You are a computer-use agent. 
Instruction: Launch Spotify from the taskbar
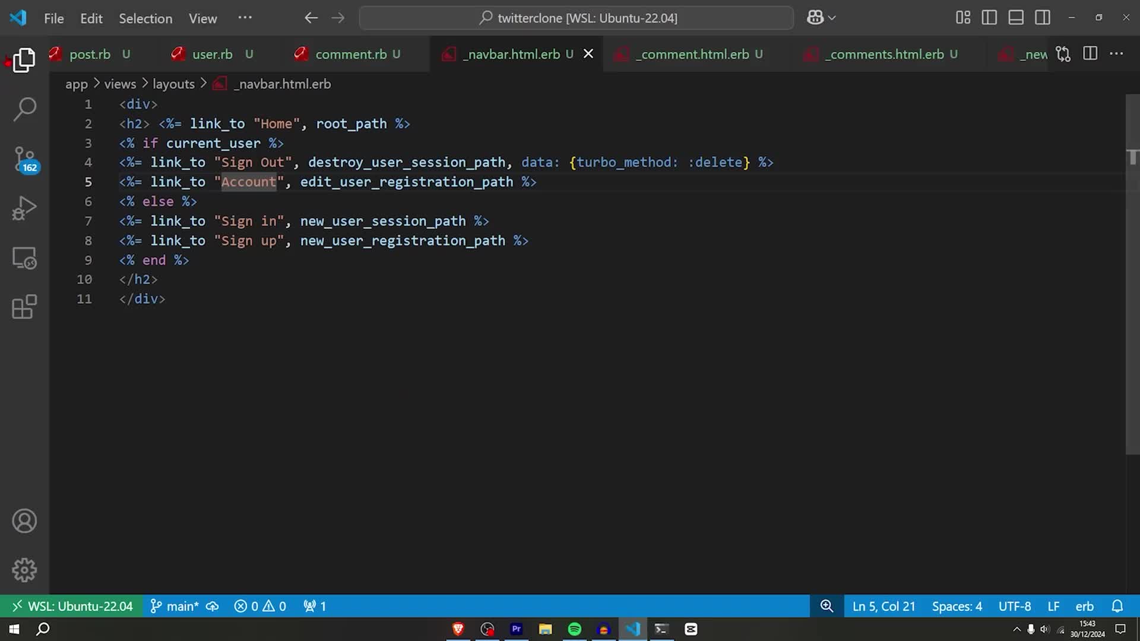click(574, 629)
